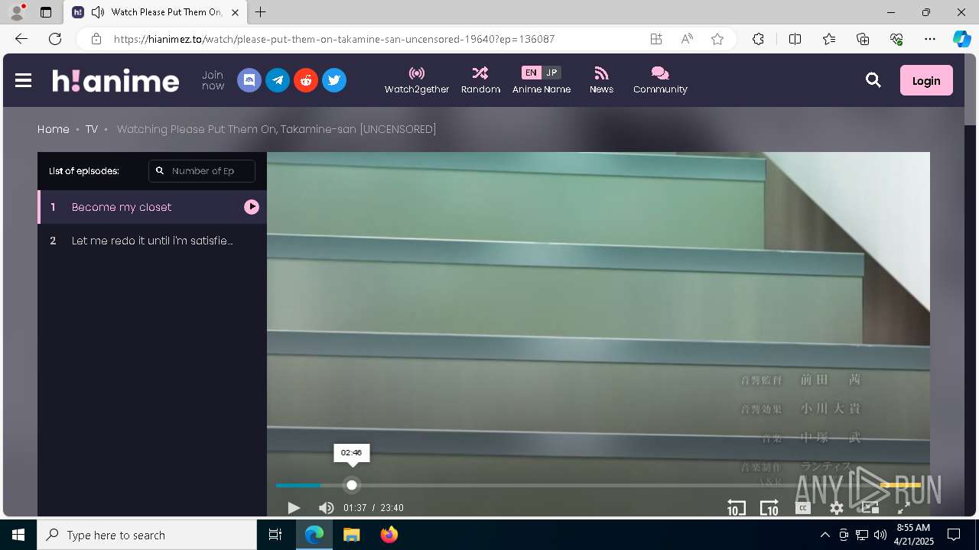Refresh the page
This screenshot has height=550, width=979.
55,39
